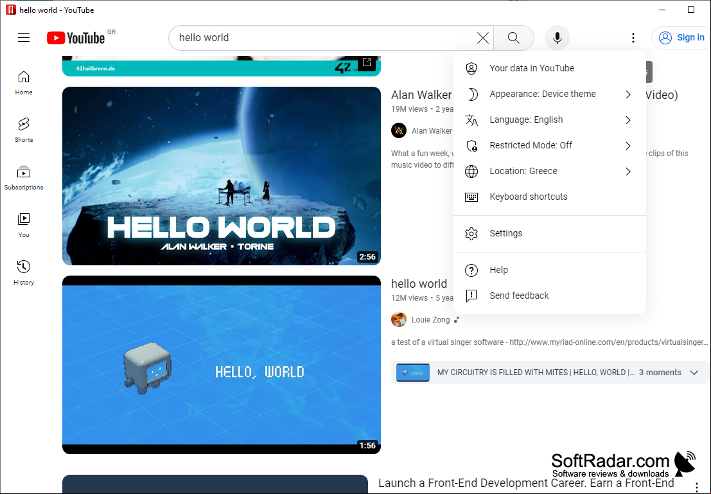Open Restricted Mode: Off option
This screenshot has height=494, width=711.
tap(550, 146)
